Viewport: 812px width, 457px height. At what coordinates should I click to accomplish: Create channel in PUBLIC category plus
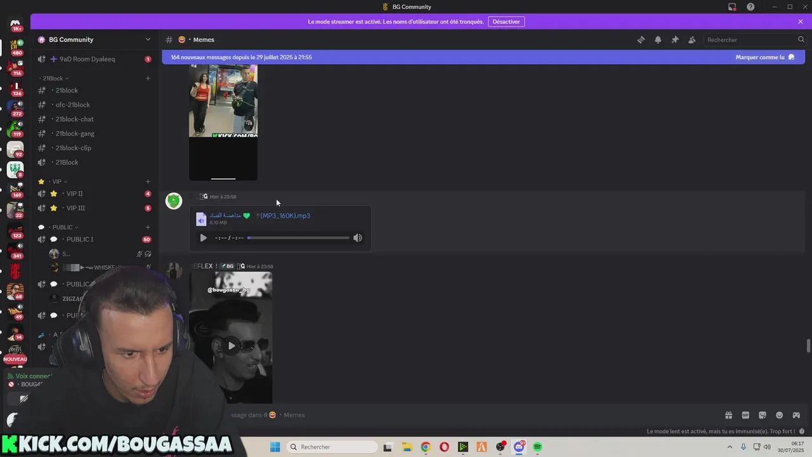click(148, 227)
